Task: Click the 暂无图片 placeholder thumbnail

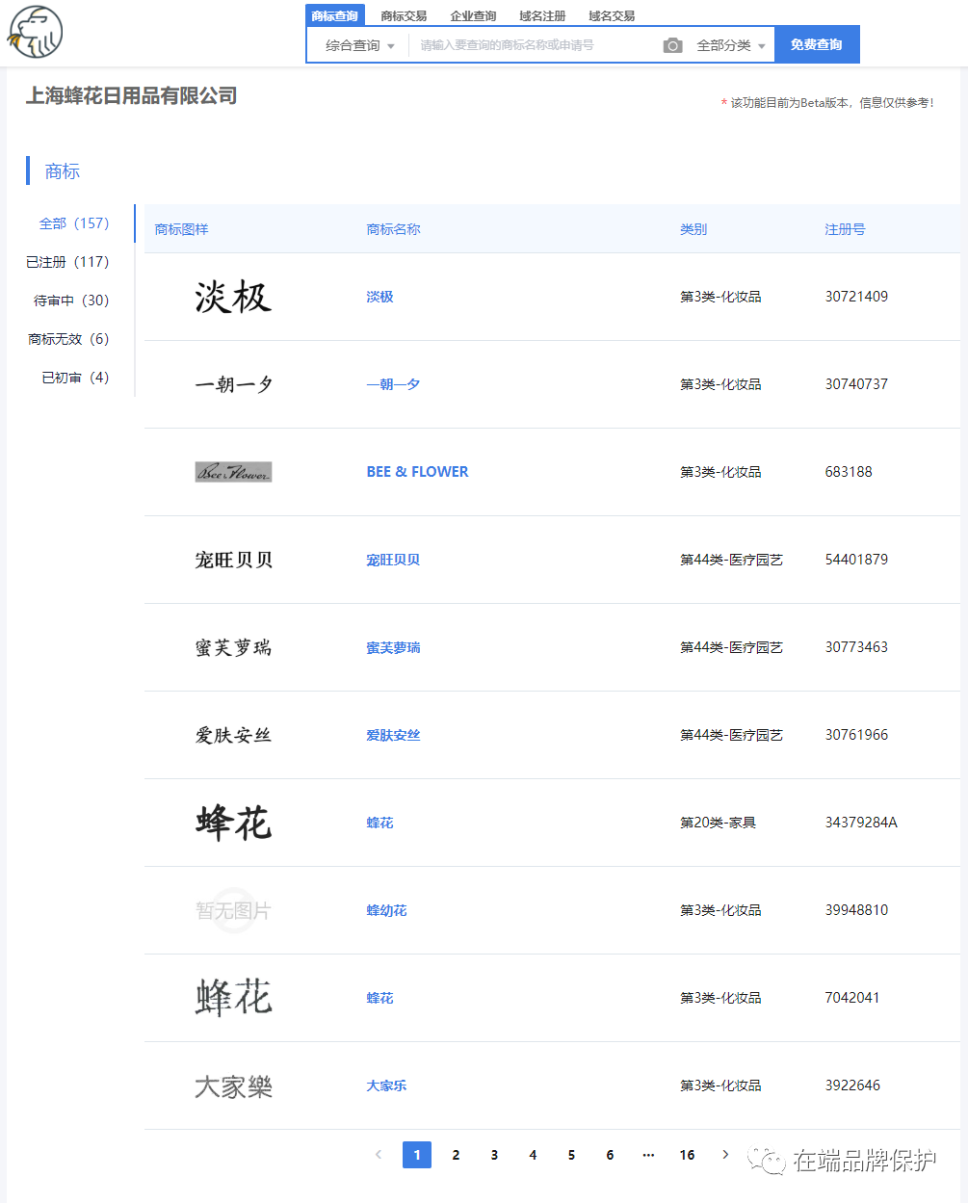Action: (x=233, y=910)
